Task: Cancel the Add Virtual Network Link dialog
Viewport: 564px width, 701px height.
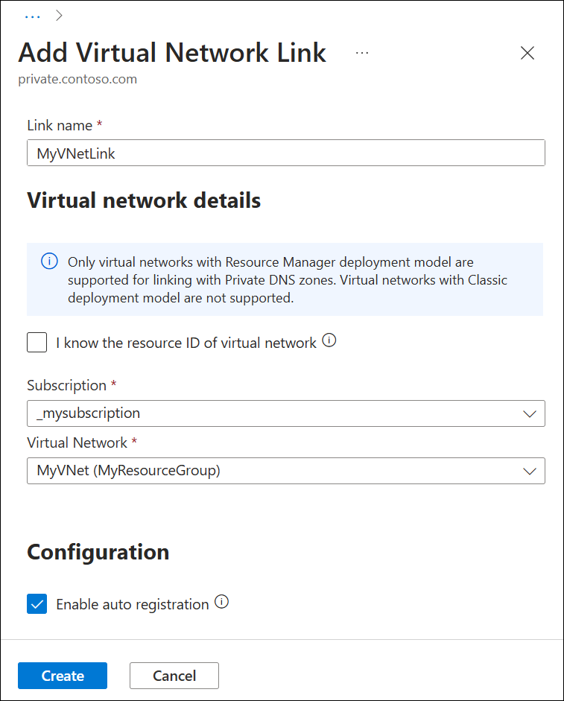Action: tap(174, 675)
